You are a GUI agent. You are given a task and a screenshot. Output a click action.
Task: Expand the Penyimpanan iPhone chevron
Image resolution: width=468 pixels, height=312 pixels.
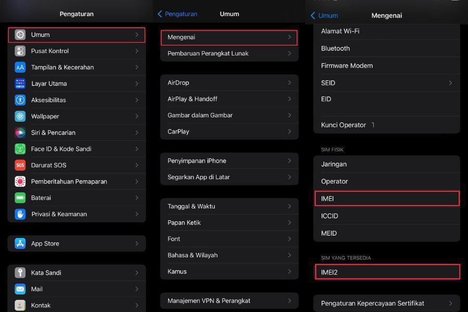(x=289, y=161)
